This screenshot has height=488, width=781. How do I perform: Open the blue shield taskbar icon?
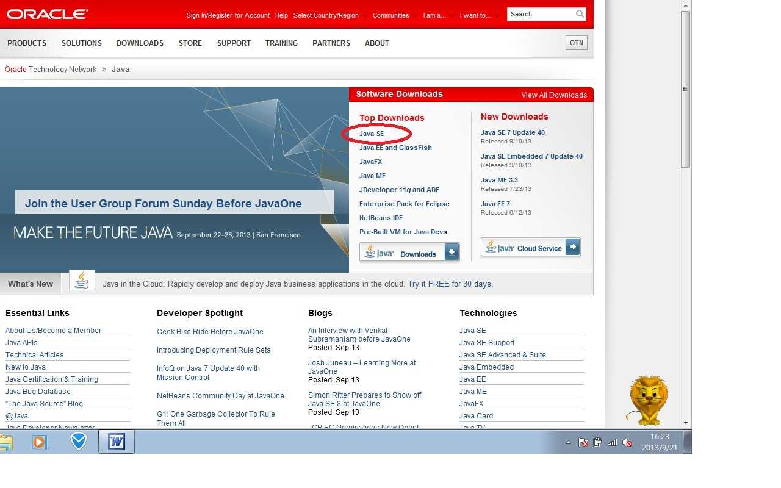(x=79, y=442)
